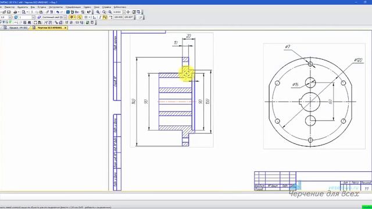
Task: Select the diameter dimension ø120
Action: coord(359,60)
